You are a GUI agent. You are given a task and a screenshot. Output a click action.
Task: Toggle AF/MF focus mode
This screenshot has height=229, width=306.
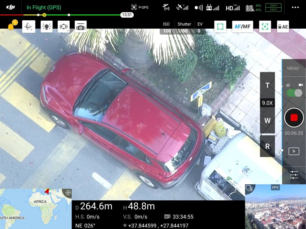click(x=243, y=27)
